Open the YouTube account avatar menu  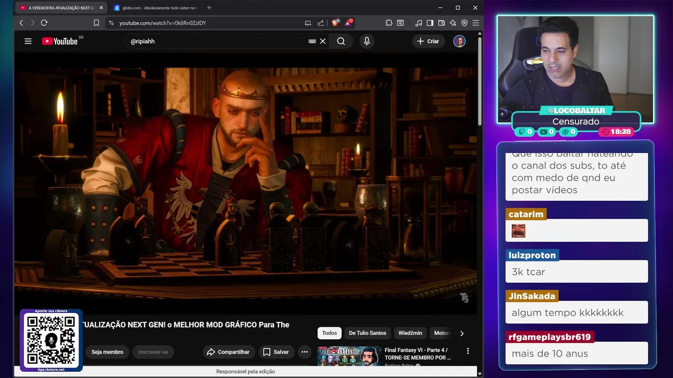(460, 41)
